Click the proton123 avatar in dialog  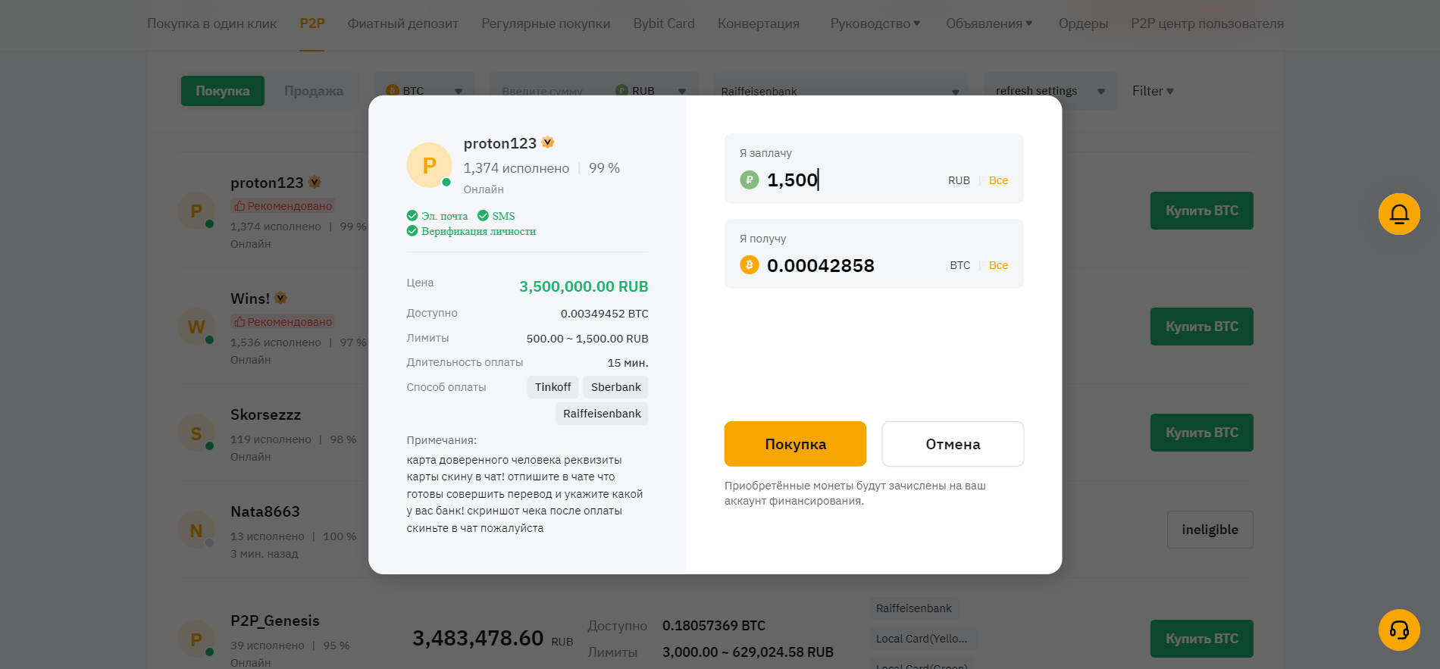tap(429, 165)
